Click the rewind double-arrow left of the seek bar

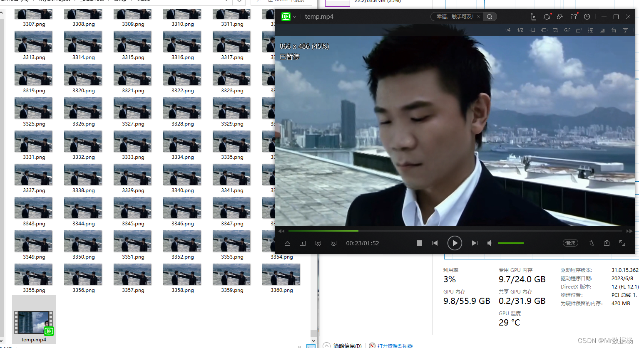coord(281,231)
